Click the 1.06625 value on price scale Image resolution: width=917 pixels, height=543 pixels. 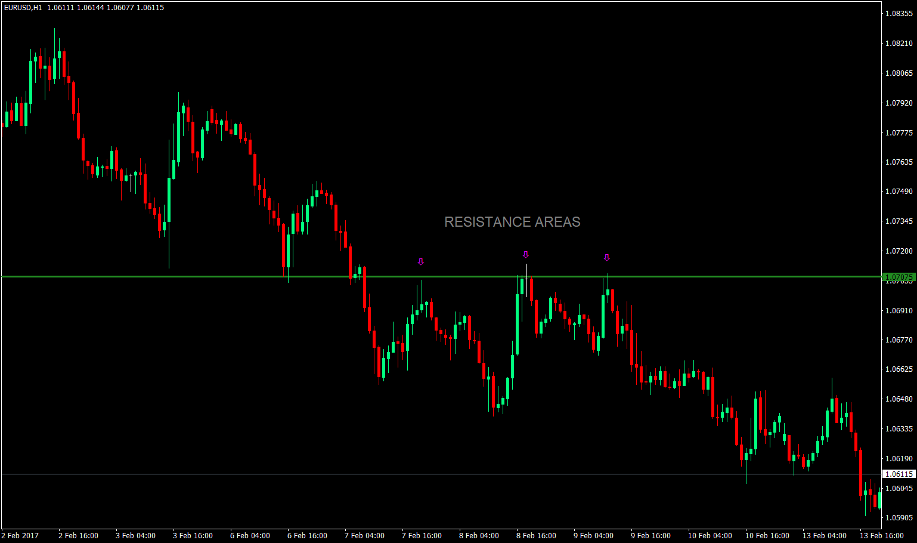900,370
